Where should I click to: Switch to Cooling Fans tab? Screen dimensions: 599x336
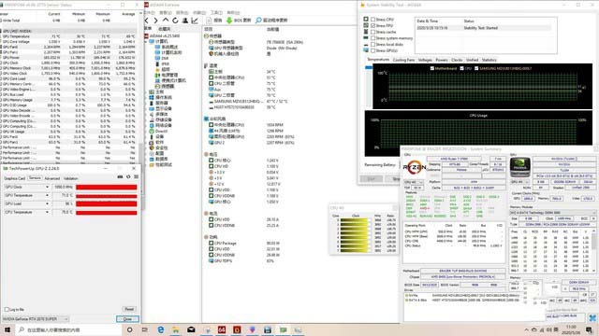coord(403,60)
